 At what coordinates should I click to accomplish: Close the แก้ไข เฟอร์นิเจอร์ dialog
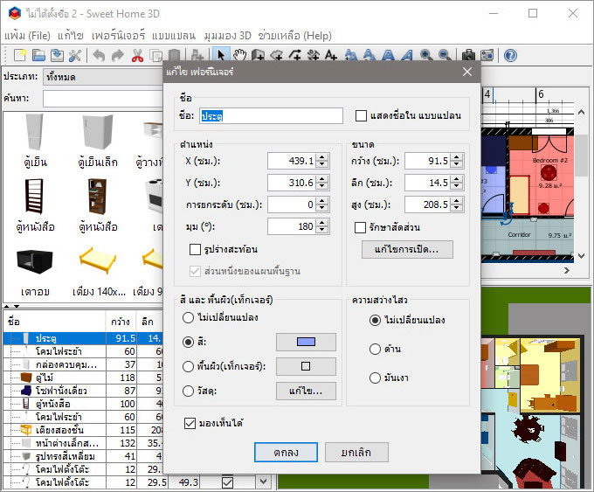coord(467,72)
